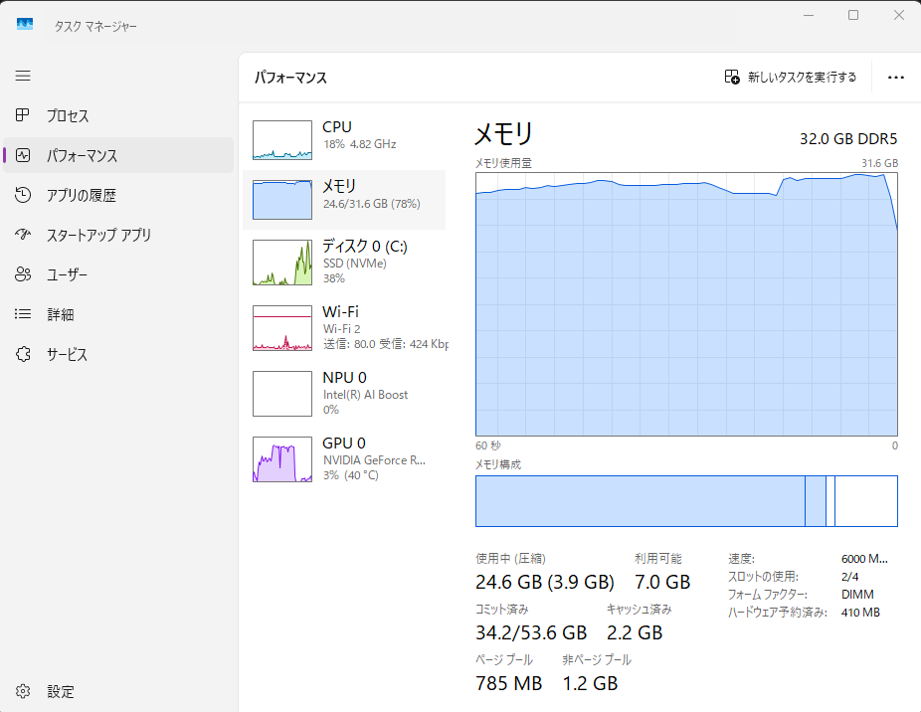Go to アプリの履歴 page
This screenshot has height=712, width=921.
118,195
